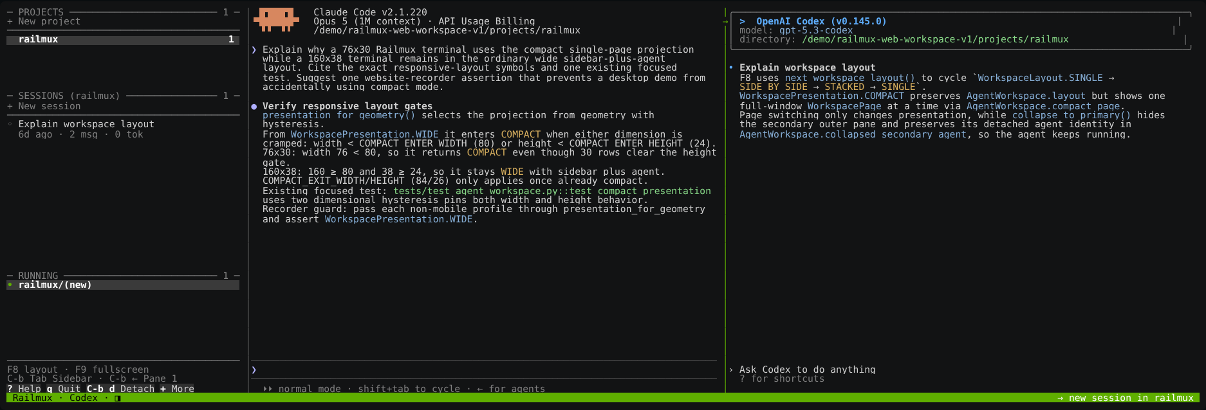Focus the Claude Code input line
Image resolution: width=1206 pixels, height=410 pixels.
point(483,370)
